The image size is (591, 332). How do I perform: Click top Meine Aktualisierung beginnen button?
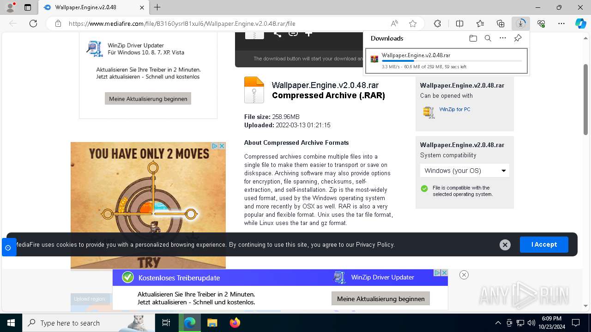click(x=148, y=99)
